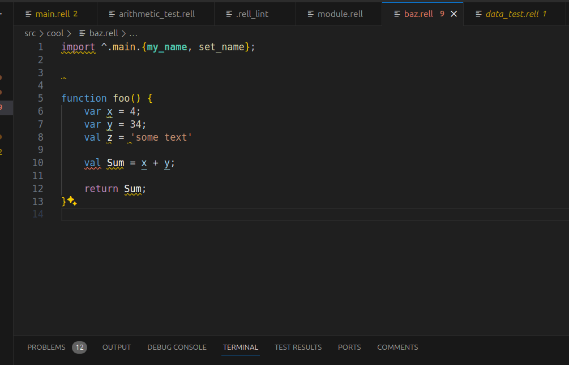The image size is (569, 365).
Task: Click the value 34 on line 7
Action: point(135,124)
